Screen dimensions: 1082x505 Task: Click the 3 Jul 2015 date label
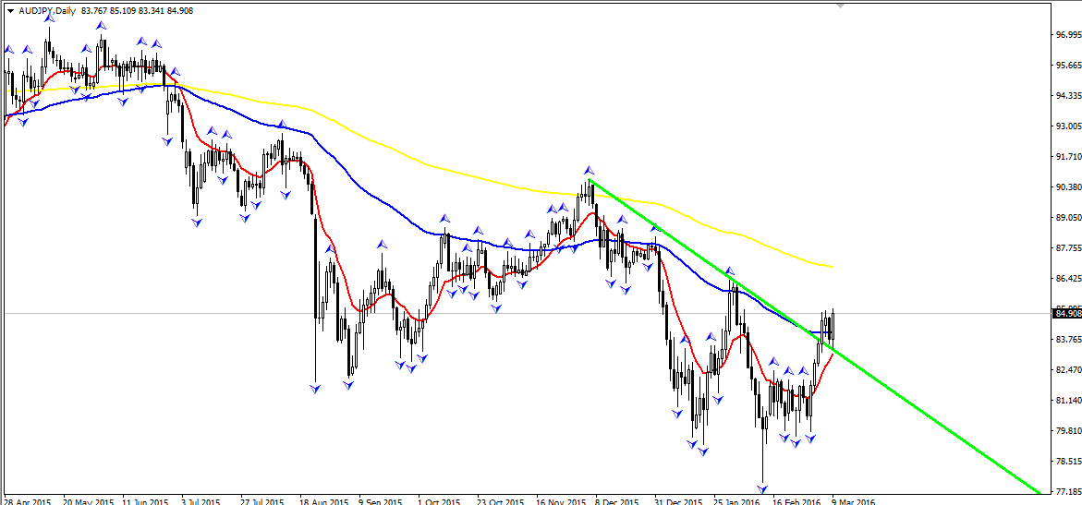(x=201, y=501)
